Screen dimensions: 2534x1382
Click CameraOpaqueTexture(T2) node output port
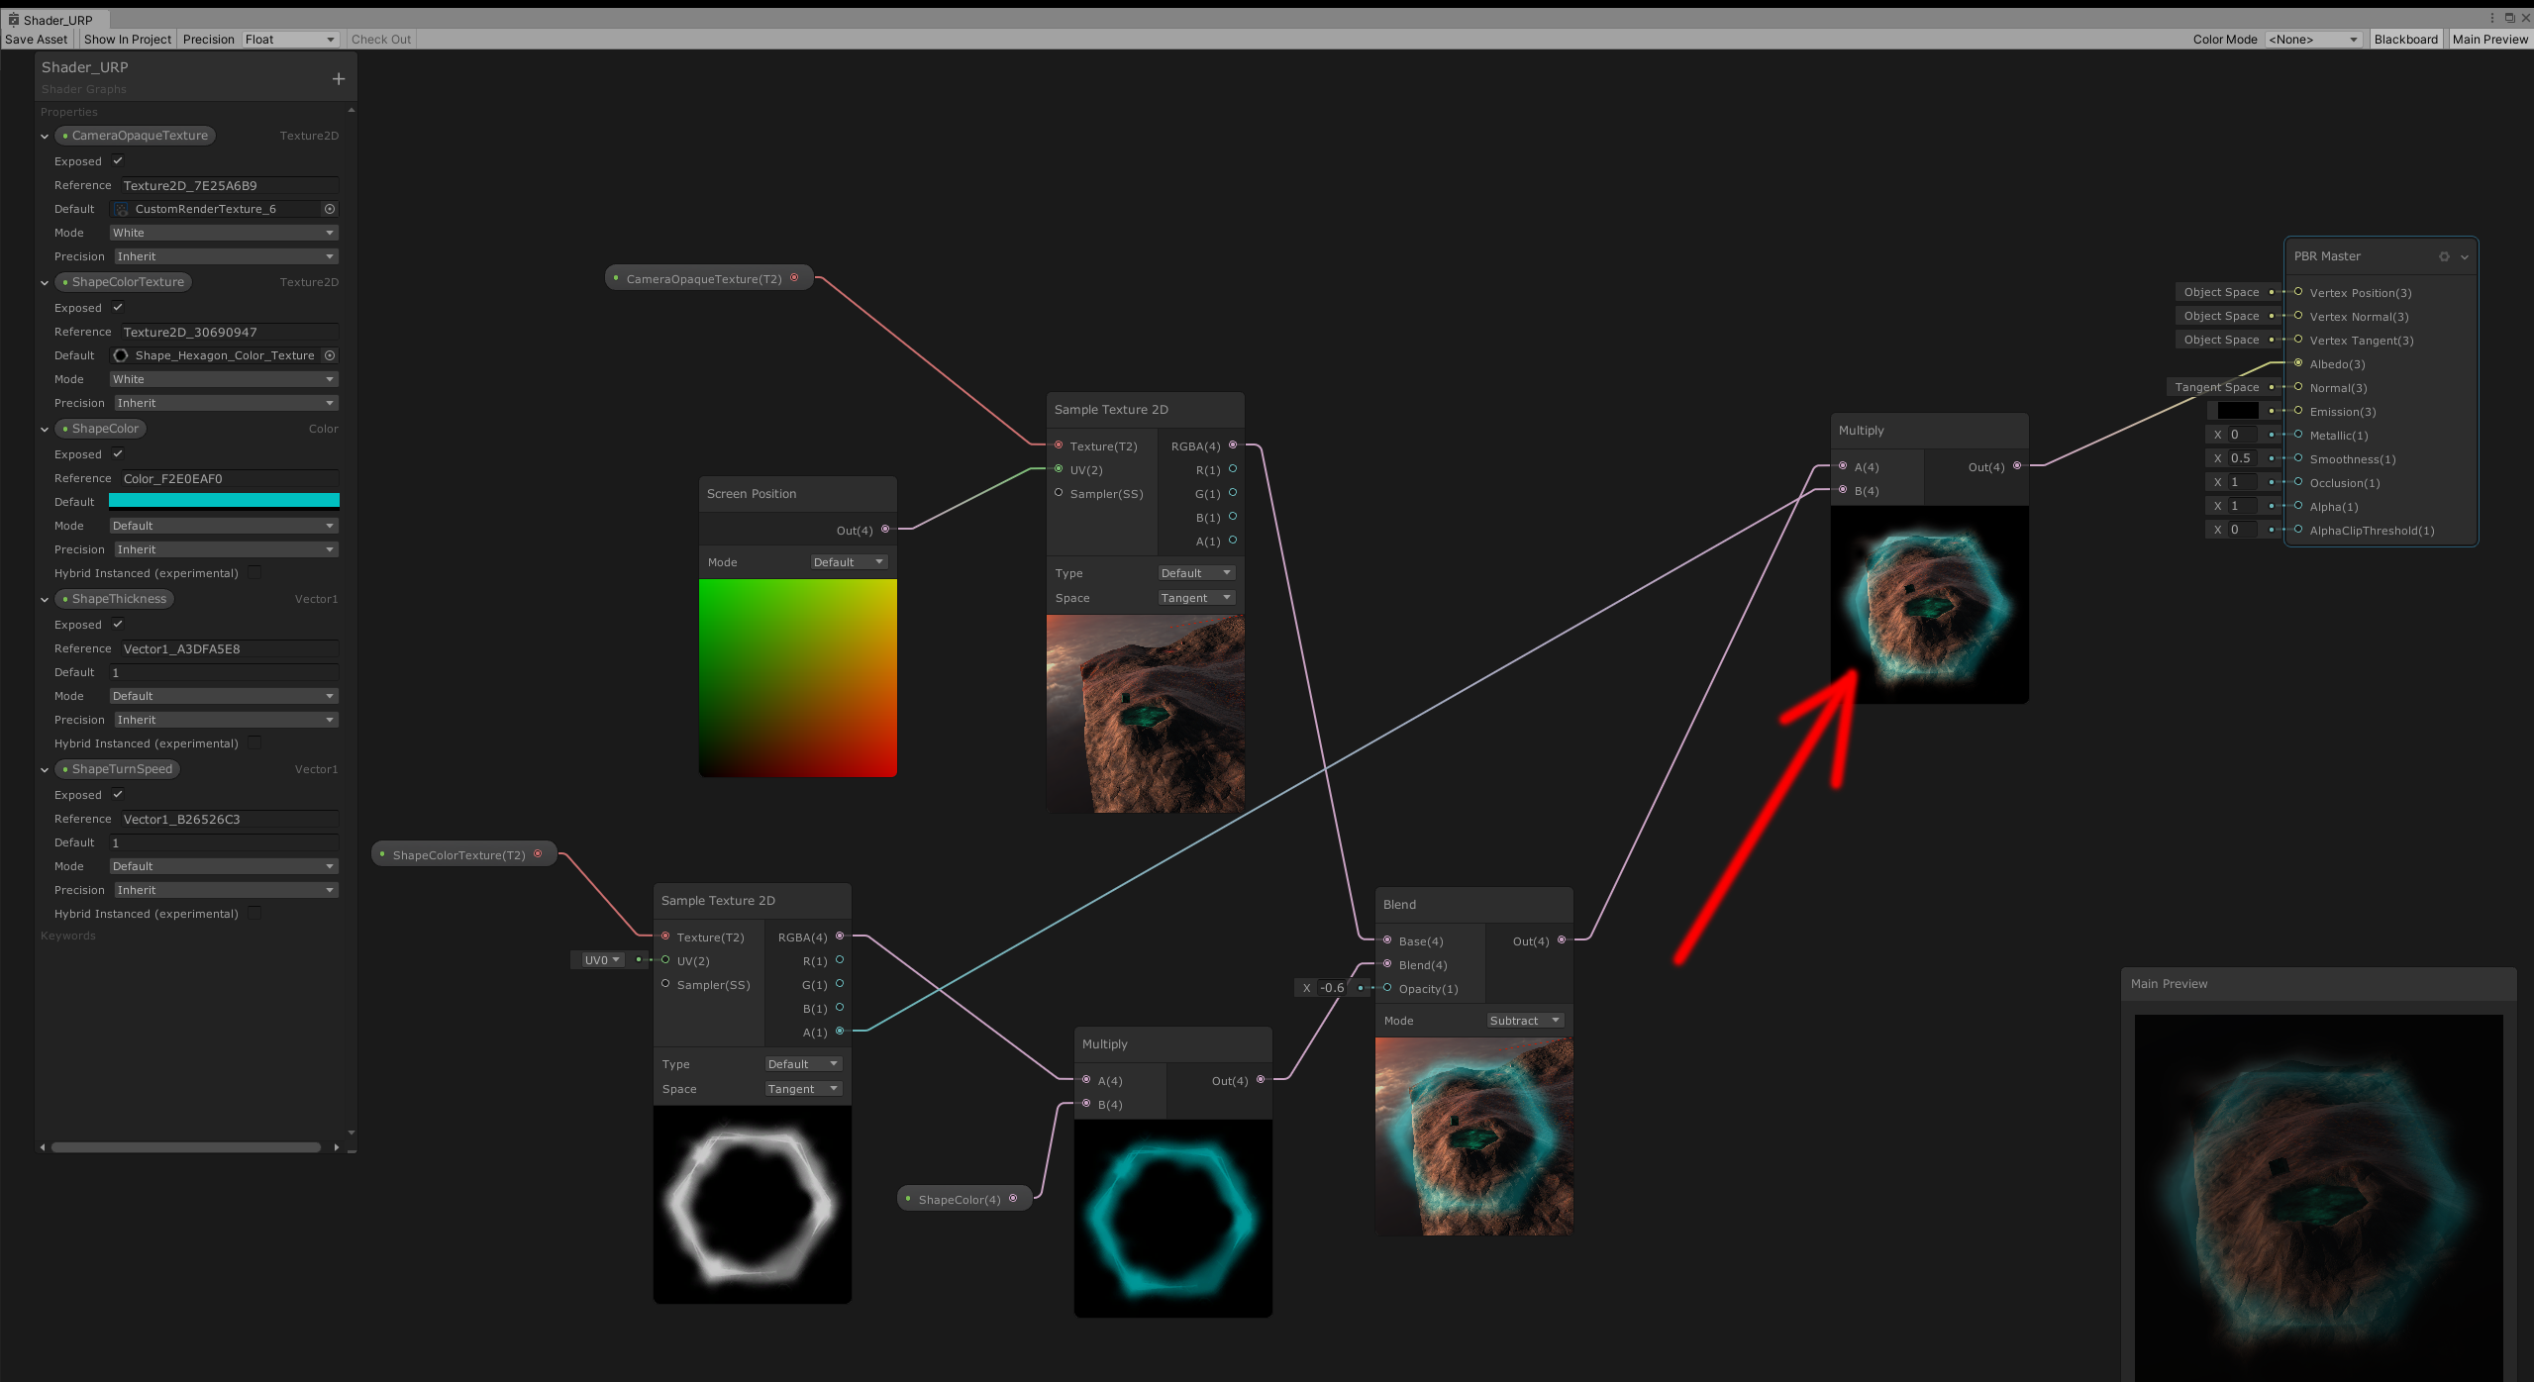coord(794,278)
